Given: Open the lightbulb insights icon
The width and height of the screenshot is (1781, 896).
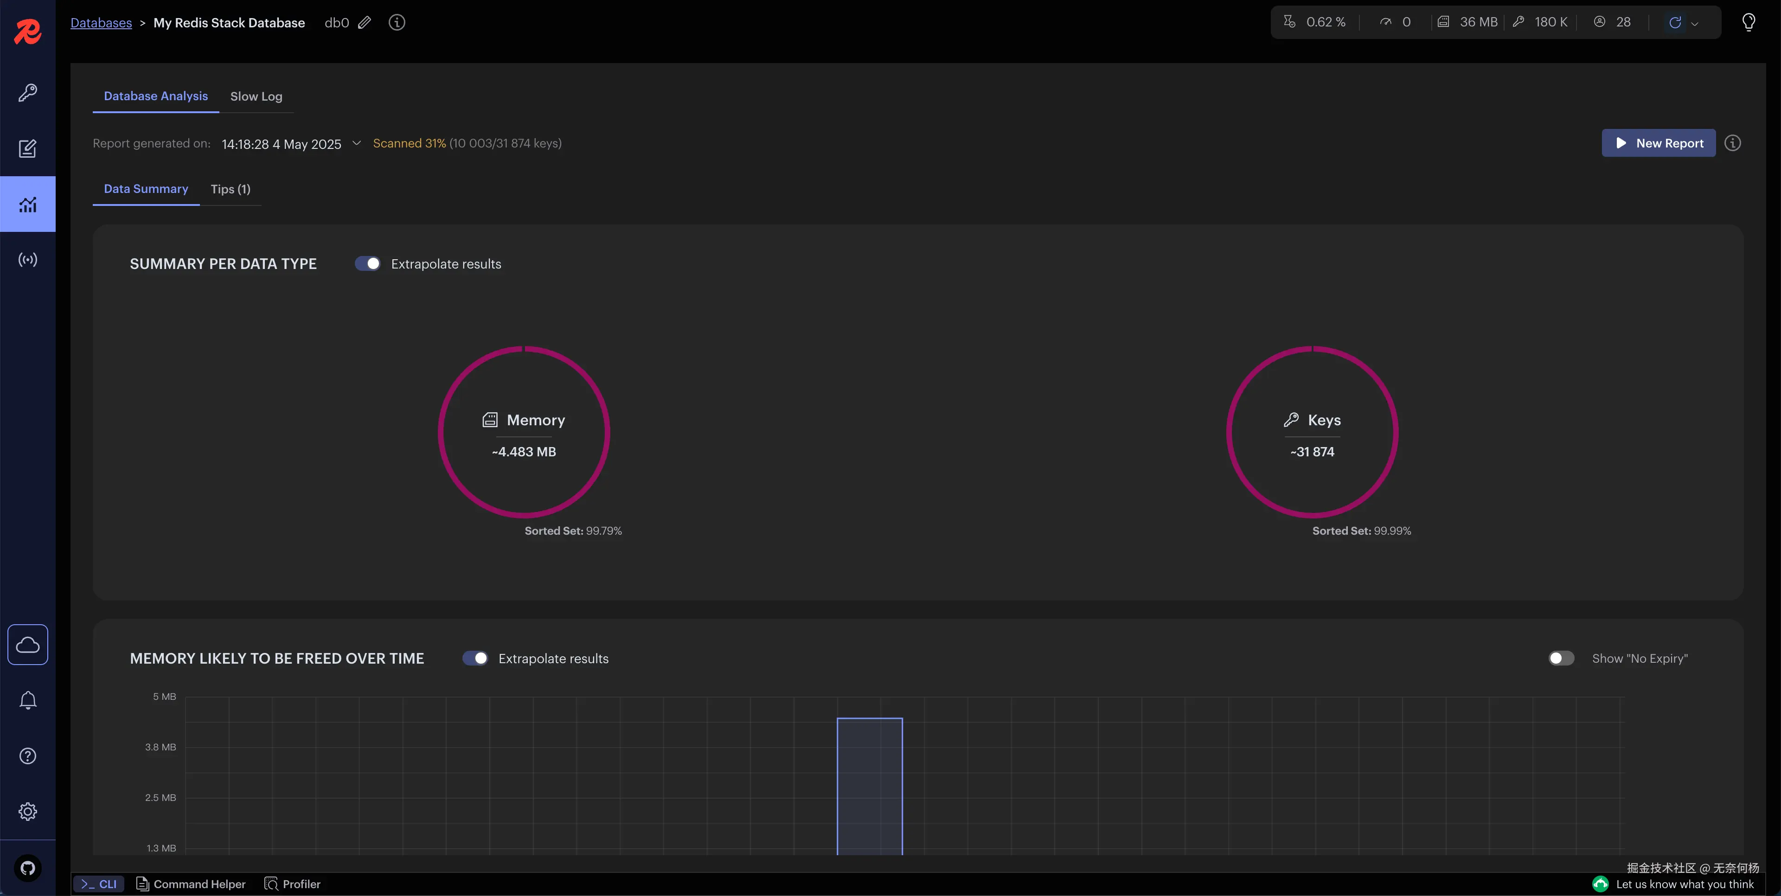Looking at the screenshot, I should tap(1749, 22).
